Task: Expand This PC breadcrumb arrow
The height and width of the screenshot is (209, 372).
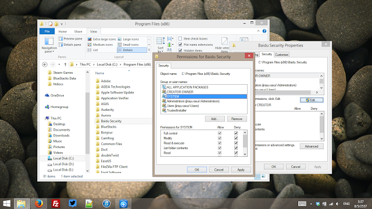Action: pos(94,64)
